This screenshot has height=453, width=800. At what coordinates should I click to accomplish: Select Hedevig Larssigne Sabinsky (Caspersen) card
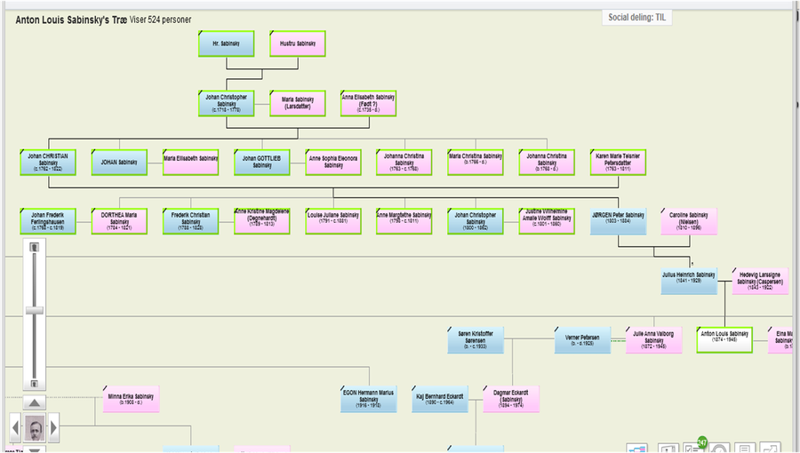tap(760, 281)
